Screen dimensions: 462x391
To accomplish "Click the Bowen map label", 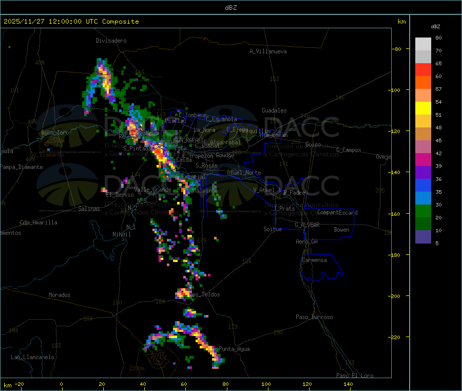I will [342, 230].
